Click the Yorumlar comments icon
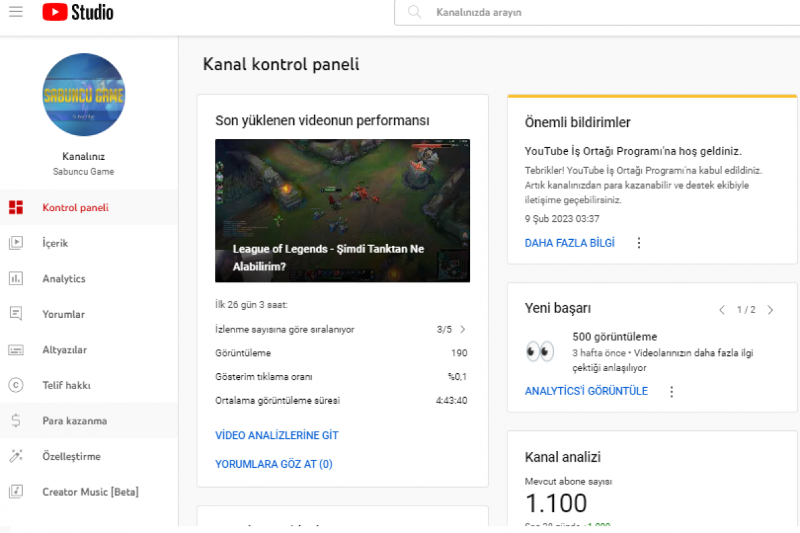Screen dimensions: 800x533 coord(16,314)
